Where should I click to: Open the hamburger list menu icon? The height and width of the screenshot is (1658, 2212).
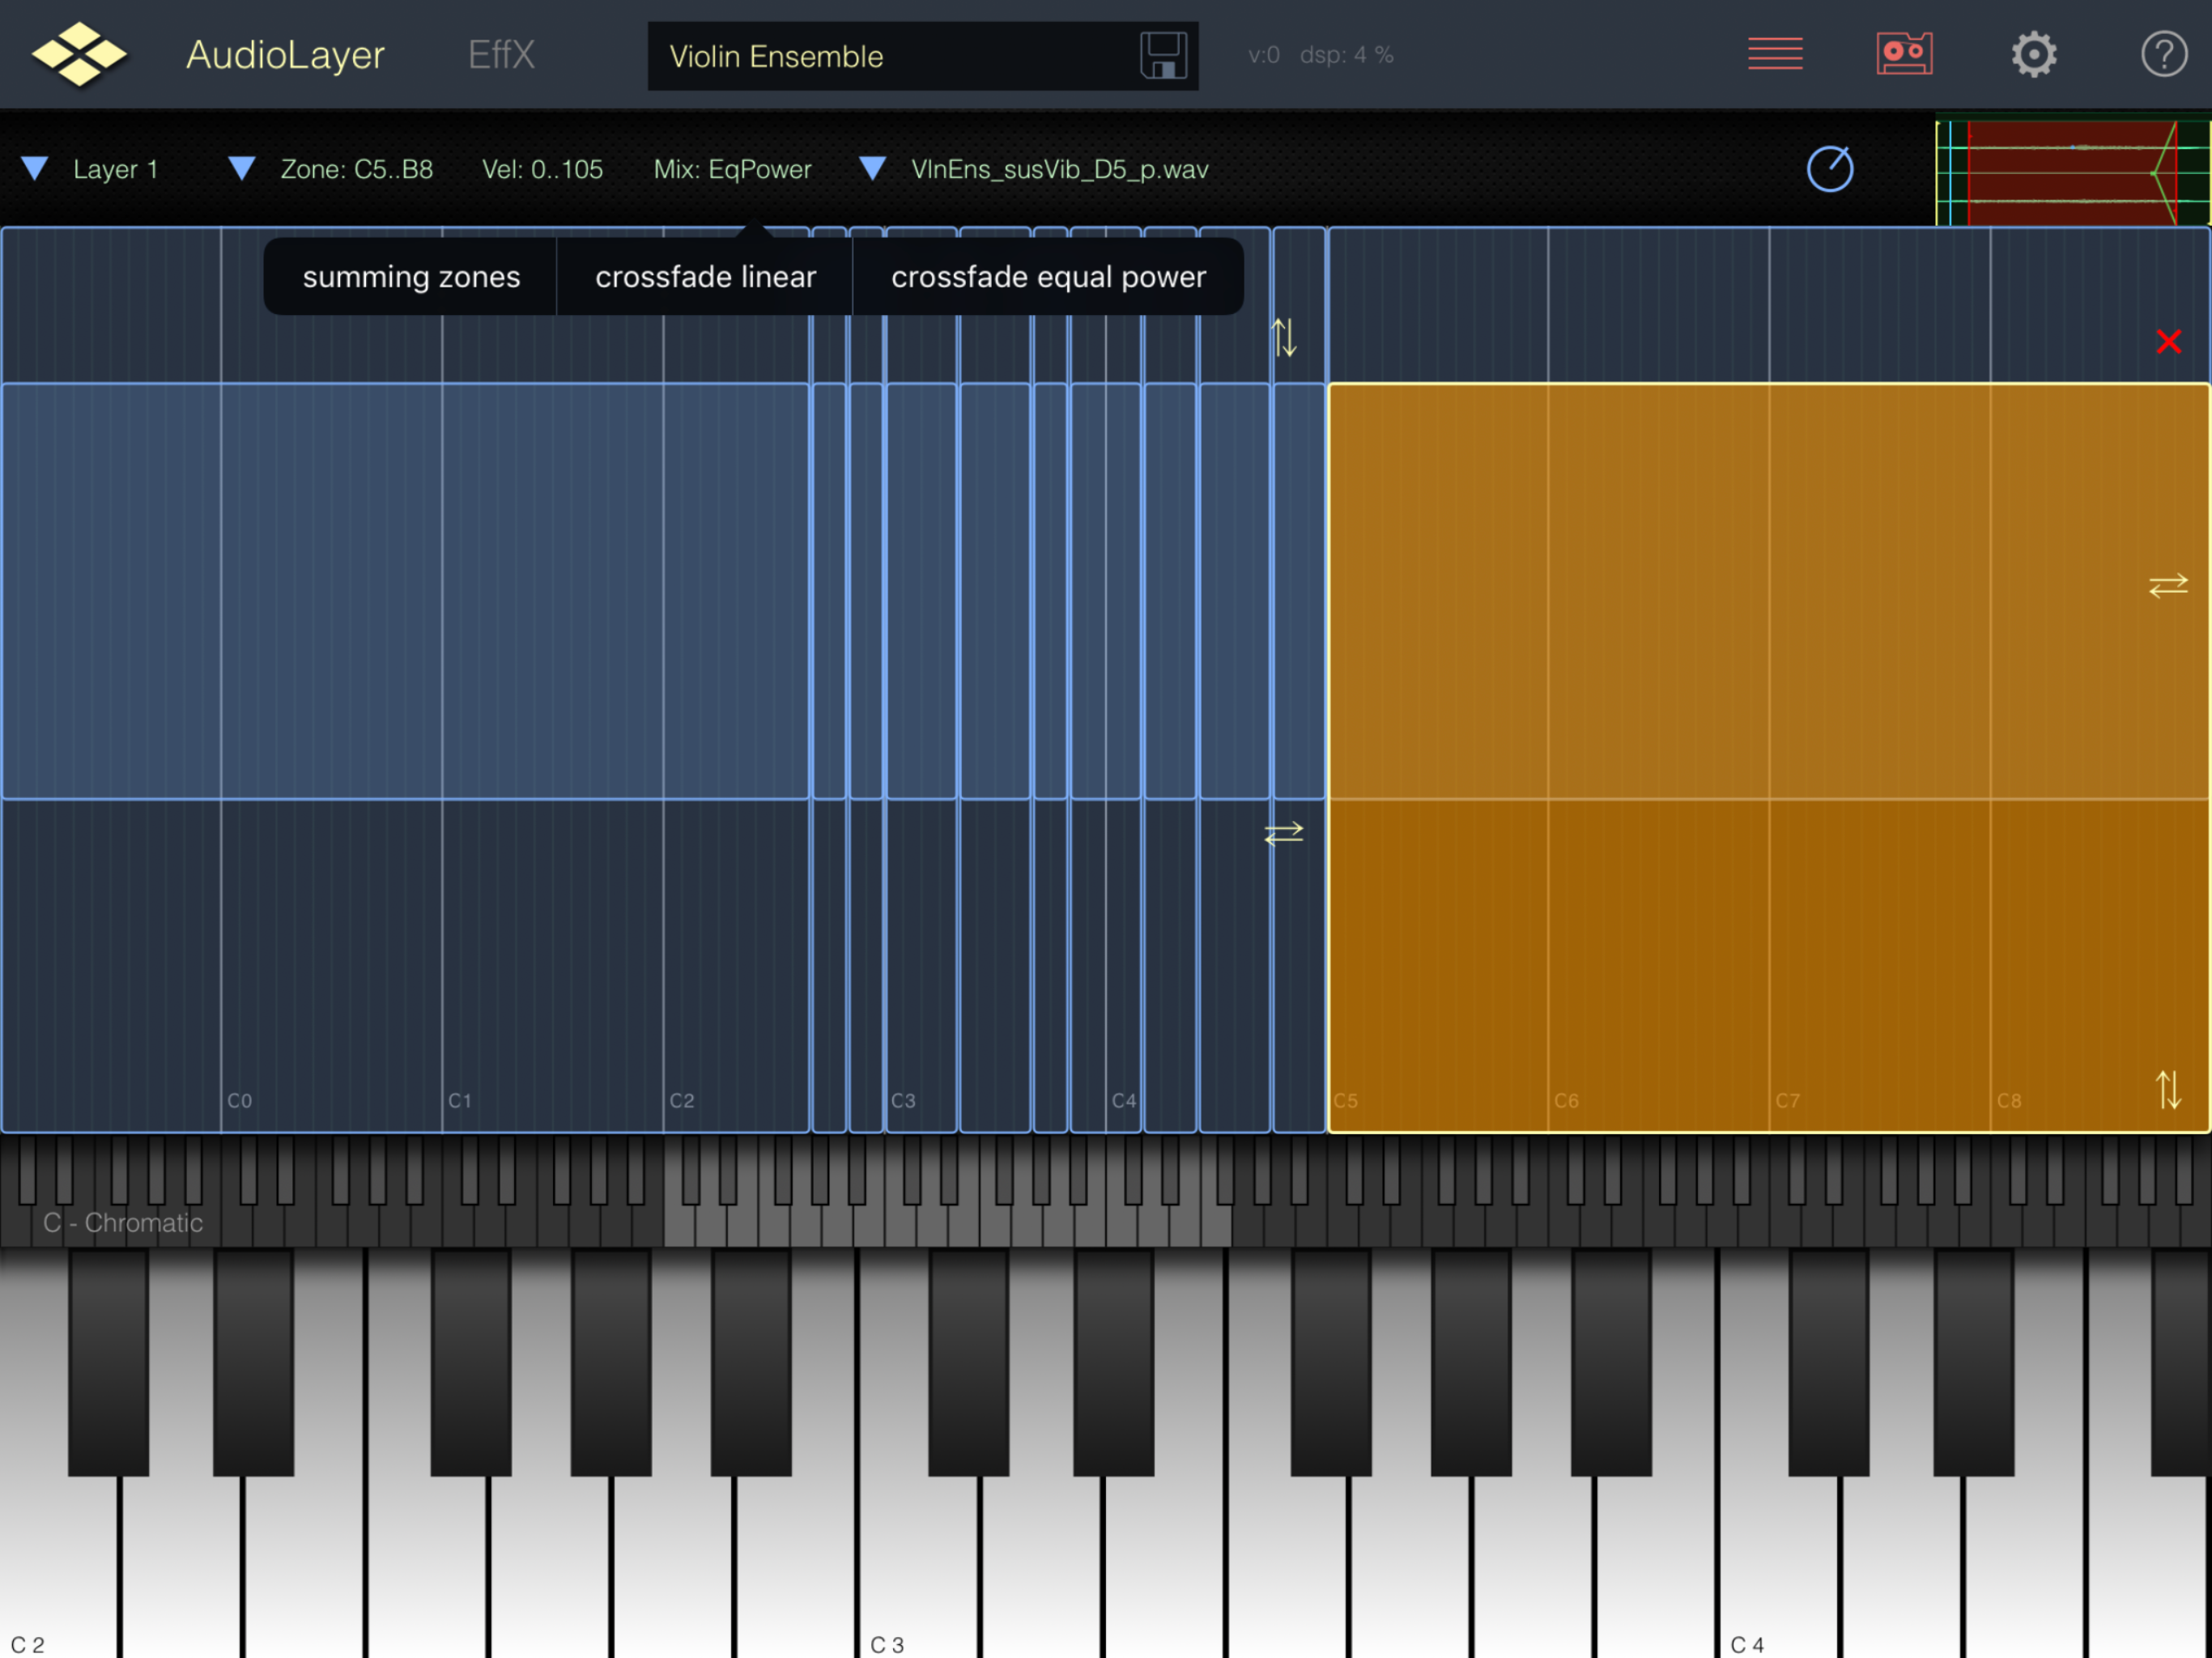(x=1775, y=54)
